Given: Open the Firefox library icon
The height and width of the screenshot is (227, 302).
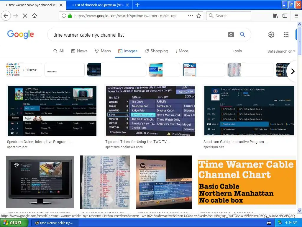Looking at the screenshot, I should pyautogui.click(x=275, y=16).
